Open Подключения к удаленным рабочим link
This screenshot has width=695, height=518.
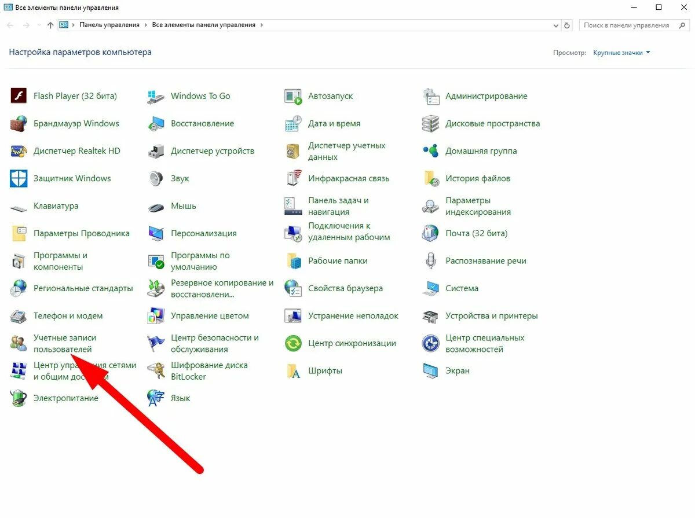coord(349,232)
